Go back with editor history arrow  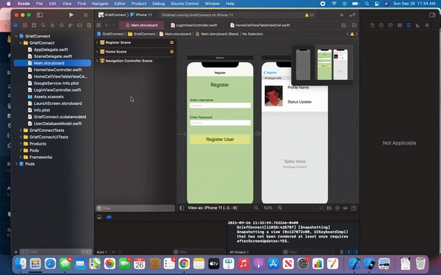point(107,25)
